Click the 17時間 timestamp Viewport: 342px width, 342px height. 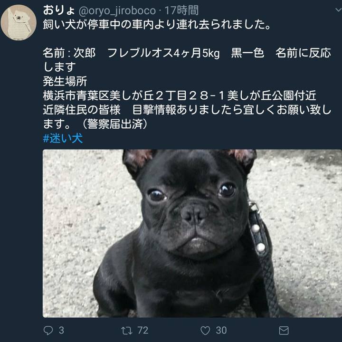181,10
